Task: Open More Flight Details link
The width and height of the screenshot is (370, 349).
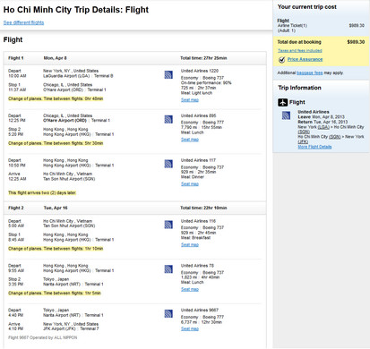Action: [314, 147]
